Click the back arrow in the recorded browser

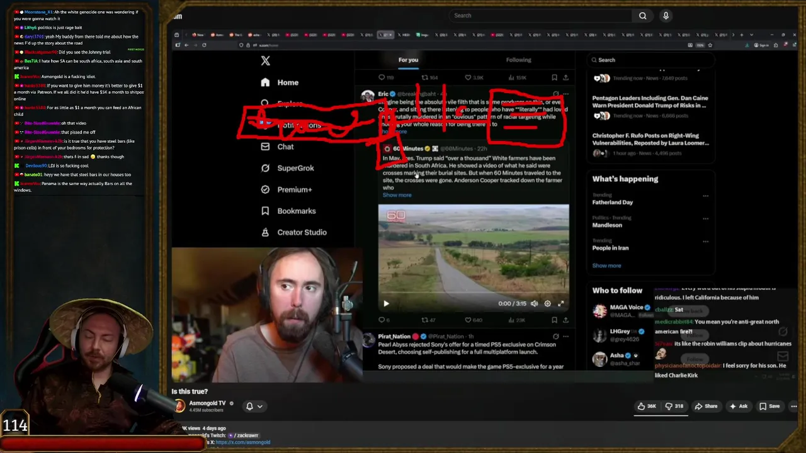[186, 45]
